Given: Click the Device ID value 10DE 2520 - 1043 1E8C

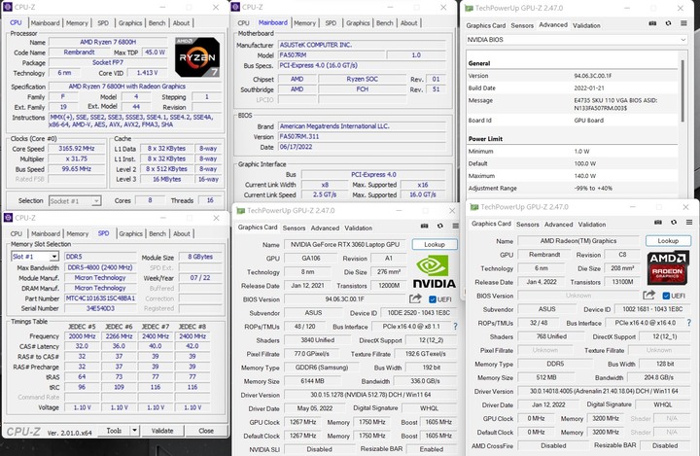Looking at the screenshot, I should [x=418, y=313].
